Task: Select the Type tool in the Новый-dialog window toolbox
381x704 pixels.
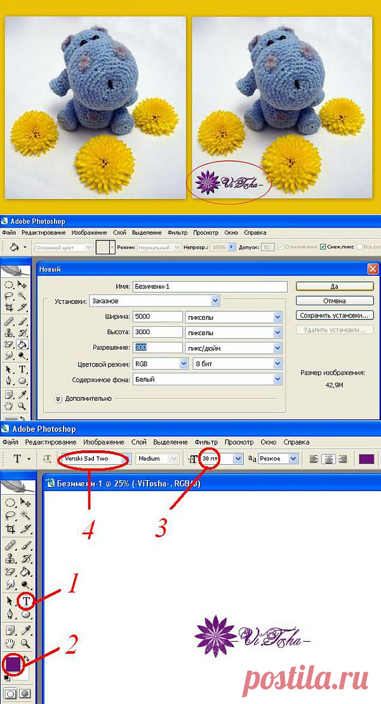Action: point(22,370)
